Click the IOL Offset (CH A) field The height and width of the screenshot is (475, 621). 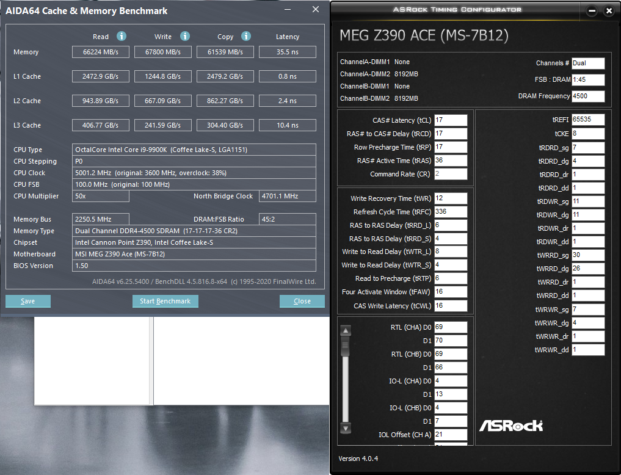(x=451, y=435)
